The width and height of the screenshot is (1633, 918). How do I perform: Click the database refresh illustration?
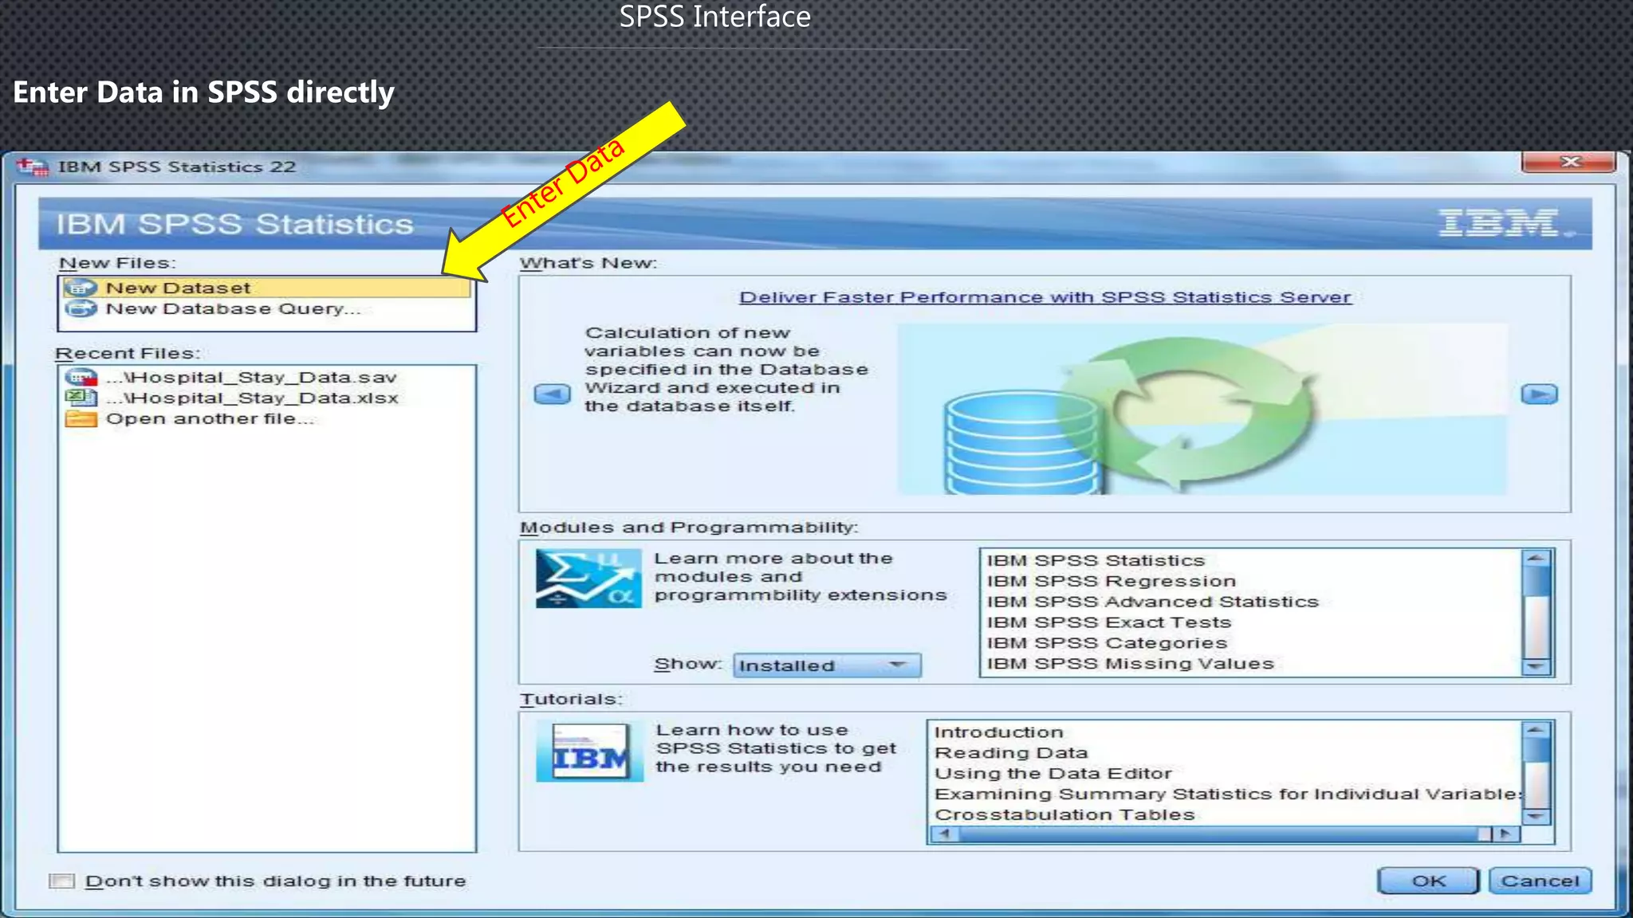click(1202, 410)
